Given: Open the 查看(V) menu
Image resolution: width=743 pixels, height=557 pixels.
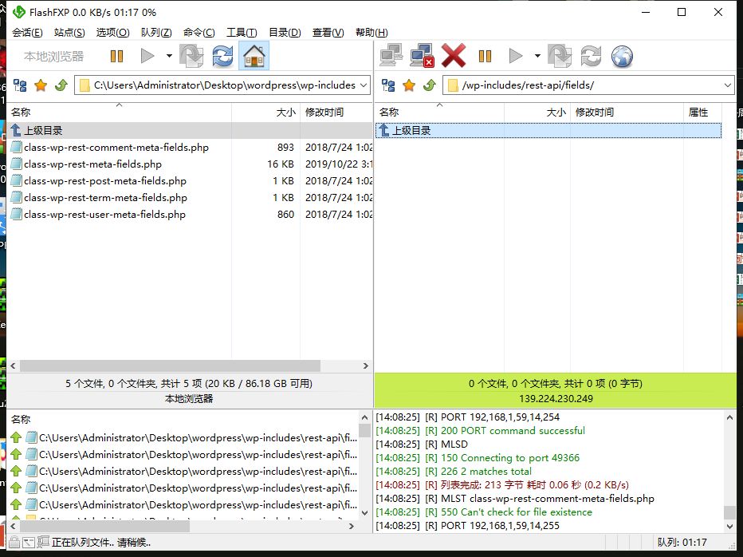Looking at the screenshot, I should coord(328,32).
